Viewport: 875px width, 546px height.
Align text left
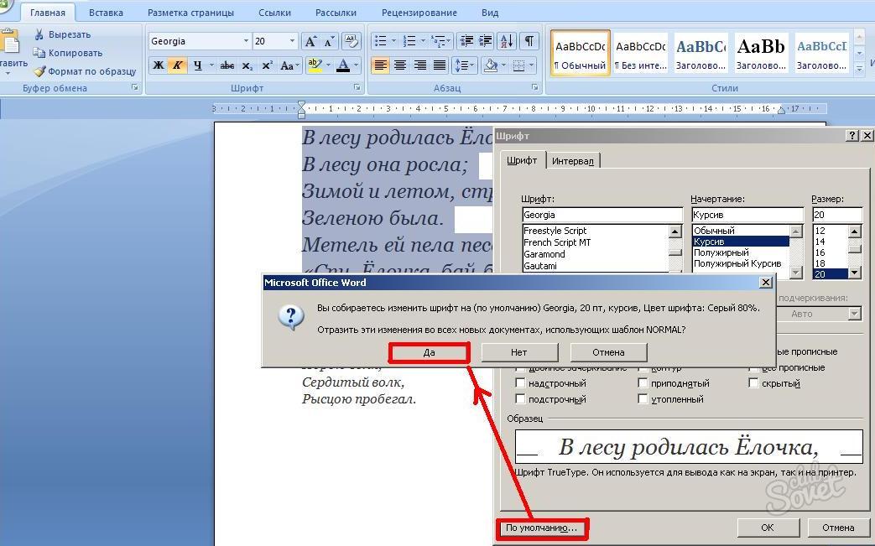tap(380, 65)
